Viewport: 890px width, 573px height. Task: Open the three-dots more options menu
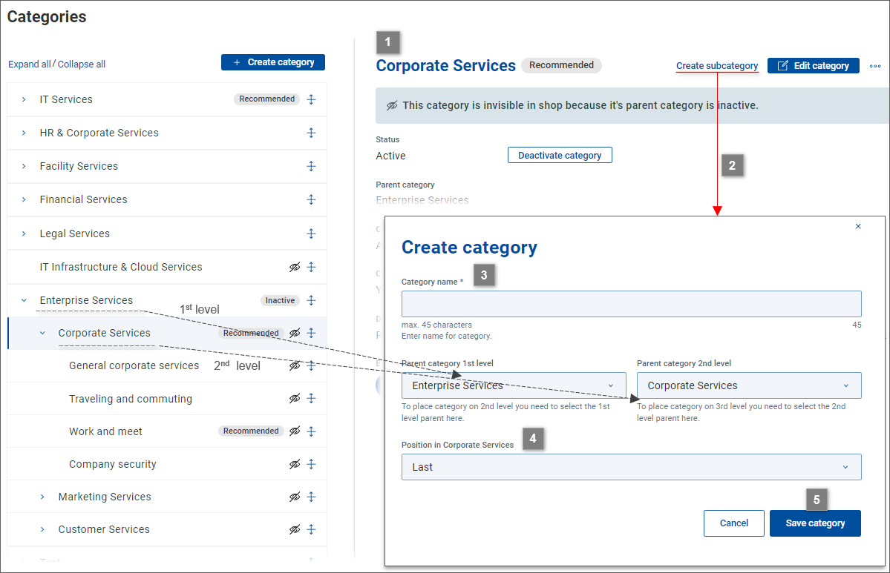(x=875, y=66)
